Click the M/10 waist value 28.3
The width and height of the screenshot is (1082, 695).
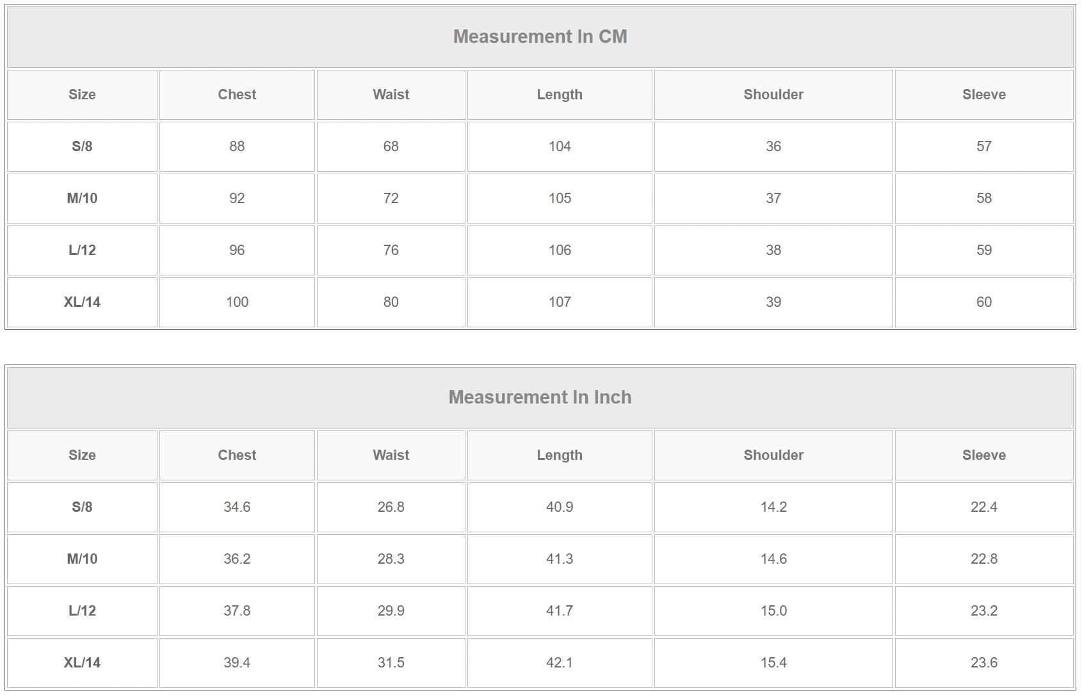click(391, 559)
